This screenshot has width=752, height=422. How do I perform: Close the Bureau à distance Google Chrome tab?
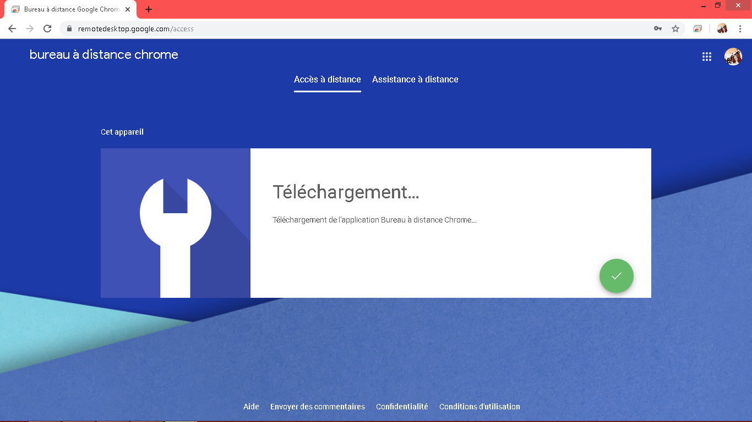pyautogui.click(x=128, y=9)
